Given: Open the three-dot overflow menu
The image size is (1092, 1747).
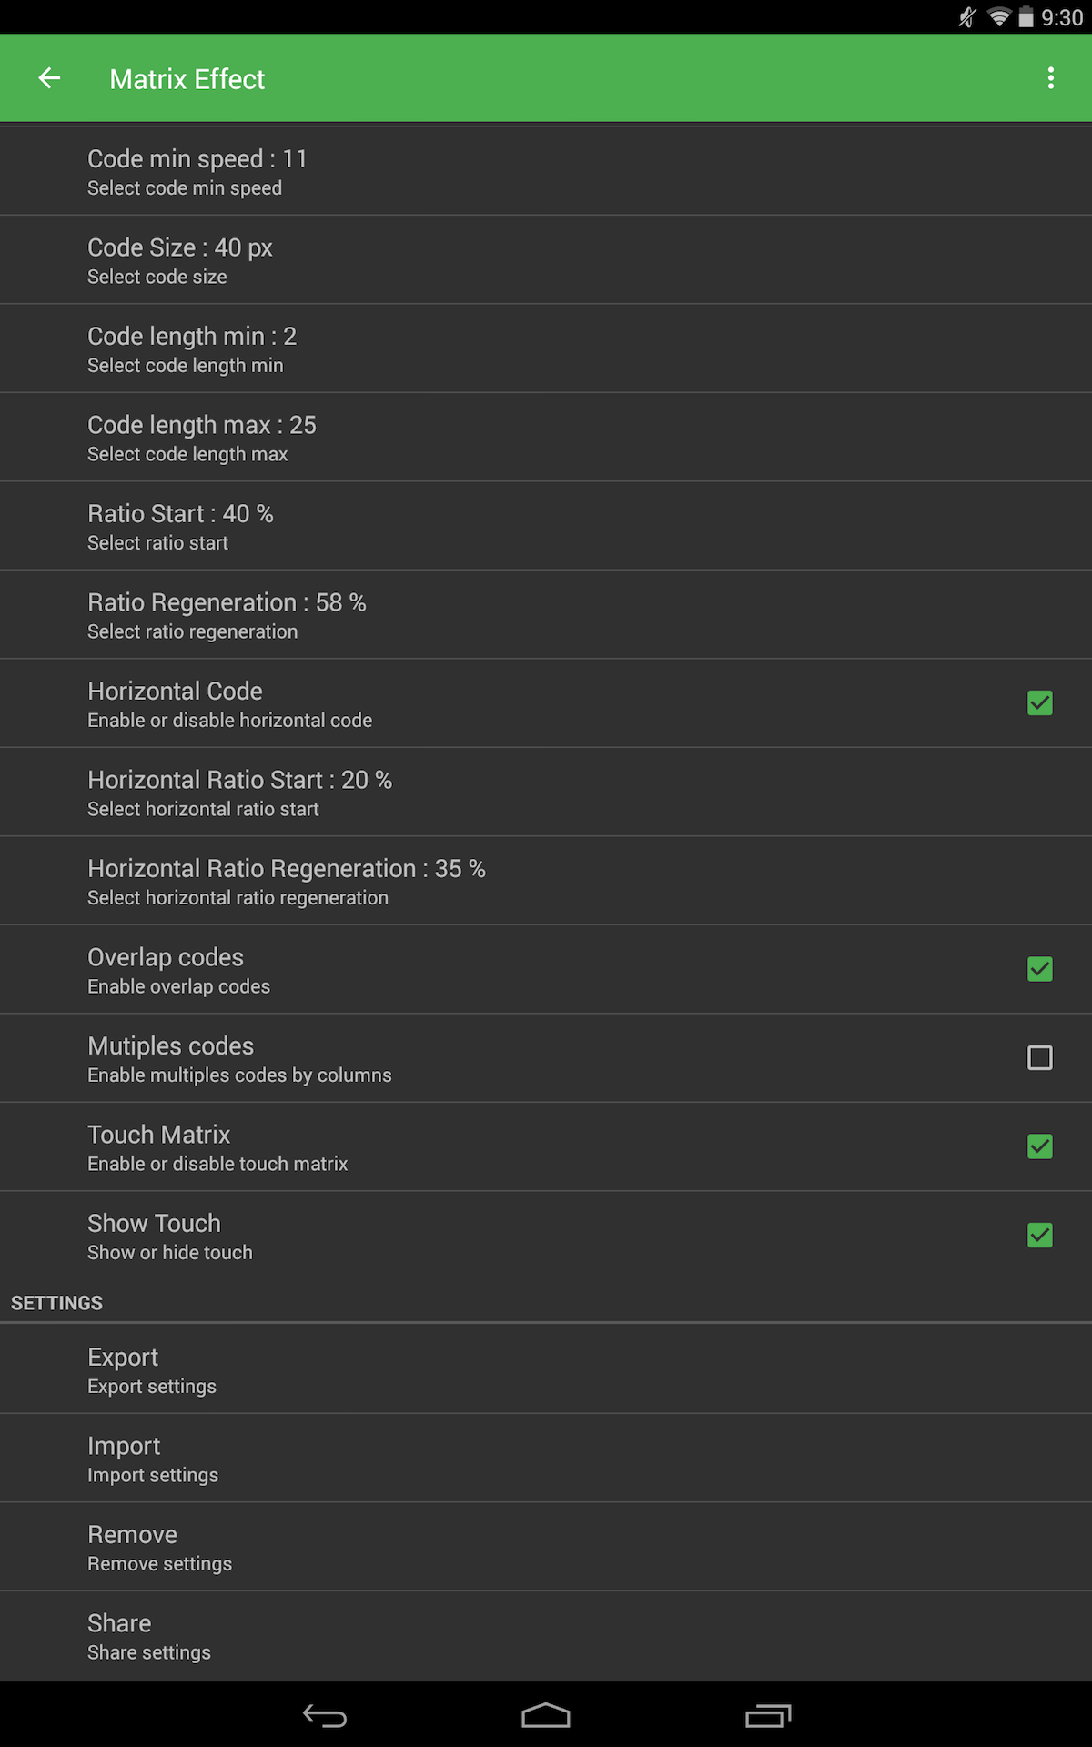Looking at the screenshot, I should (x=1051, y=78).
